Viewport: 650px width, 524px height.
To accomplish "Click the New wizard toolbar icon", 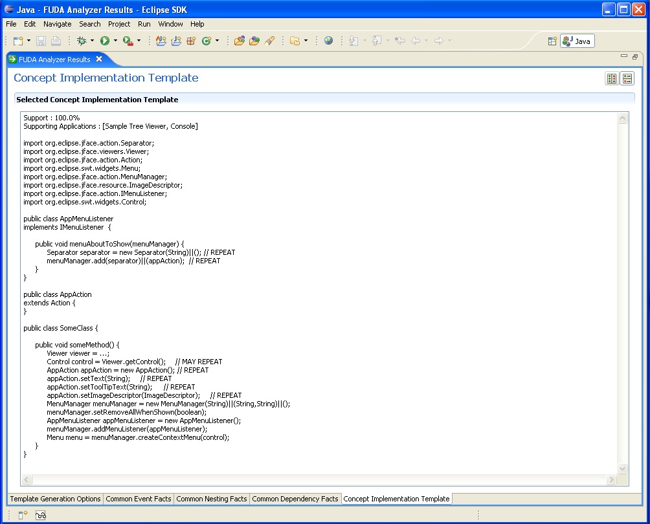I will 18,41.
